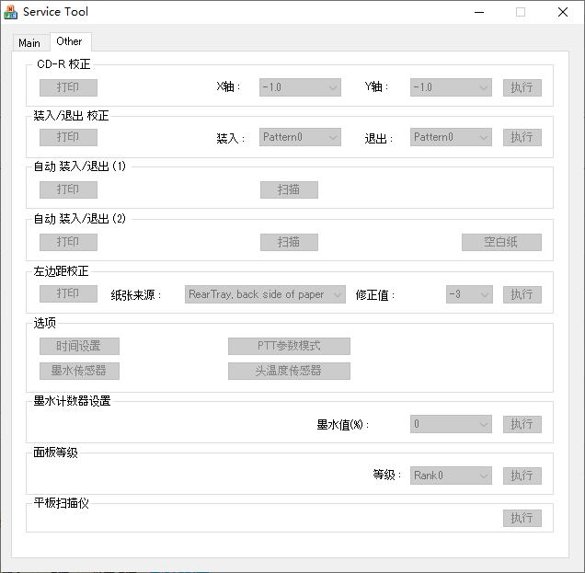Click 打印 in 自动 装入/退出 (2) section
The width and height of the screenshot is (585, 573).
click(x=68, y=242)
